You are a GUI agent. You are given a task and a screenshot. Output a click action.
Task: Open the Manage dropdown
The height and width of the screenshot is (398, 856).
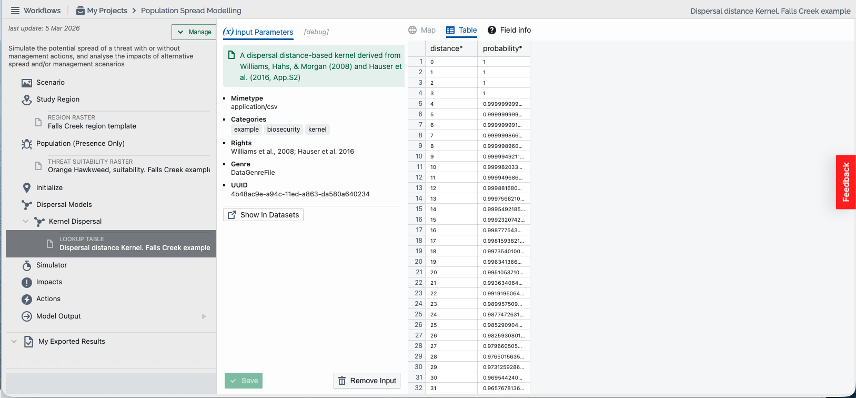point(194,32)
